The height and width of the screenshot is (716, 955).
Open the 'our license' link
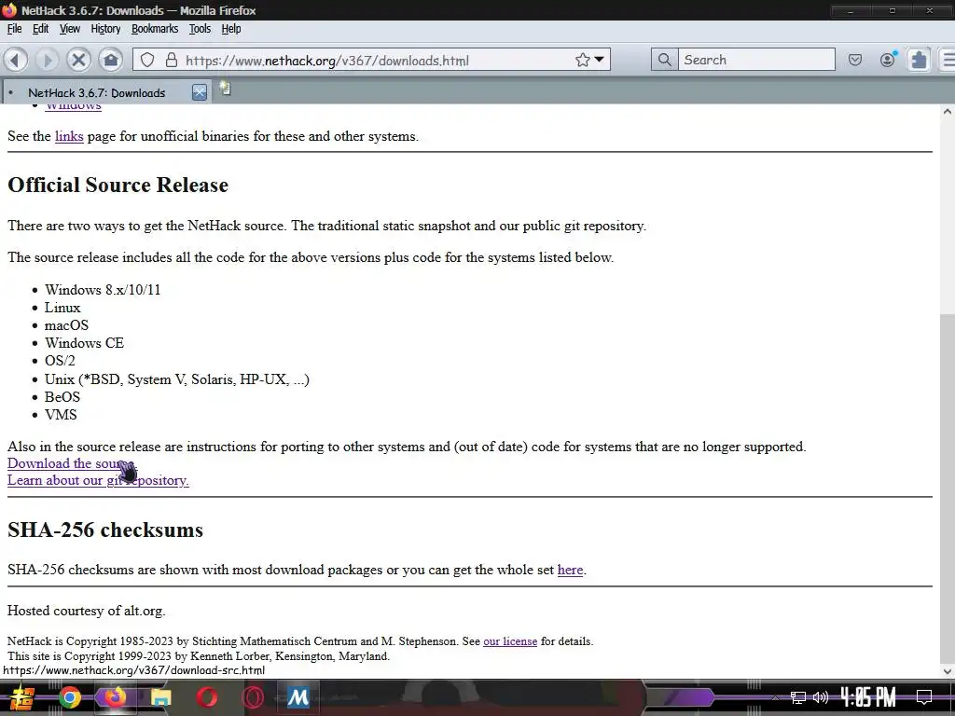(510, 641)
